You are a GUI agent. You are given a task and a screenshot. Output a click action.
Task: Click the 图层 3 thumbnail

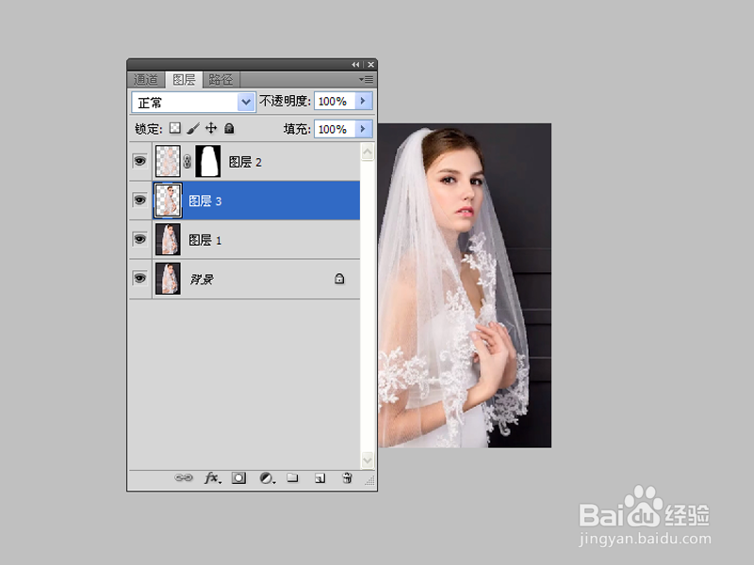[x=168, y=201]
